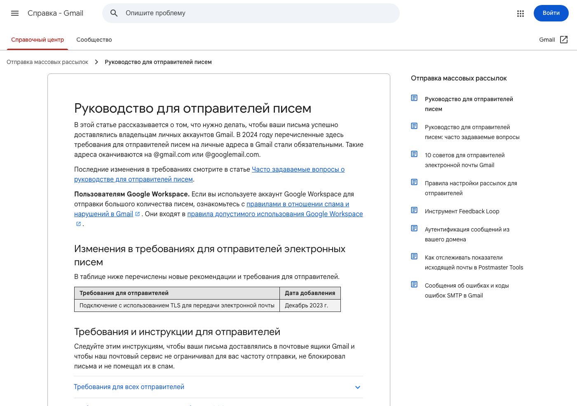
Task: Expand 'Требования для всех отправителей' section
Action: pos(218,387)
